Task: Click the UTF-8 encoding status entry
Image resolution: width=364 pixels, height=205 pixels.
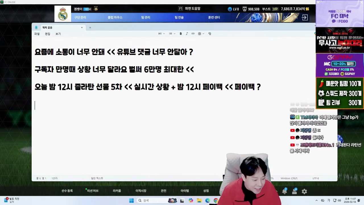Action: 316,178
